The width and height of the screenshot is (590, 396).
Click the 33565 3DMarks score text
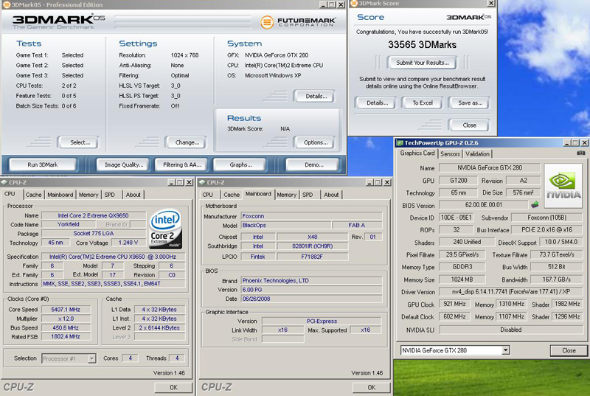click(x=422, y=45)
